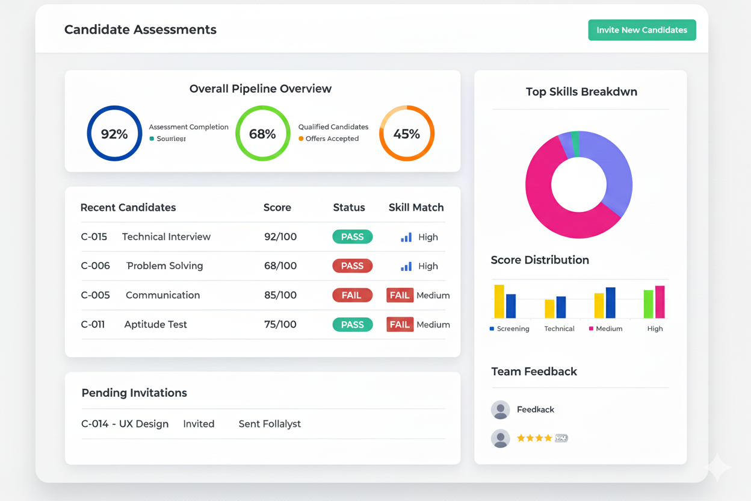Click the bar chart icon for C-015
751x501 pixels.
[406, 237]
